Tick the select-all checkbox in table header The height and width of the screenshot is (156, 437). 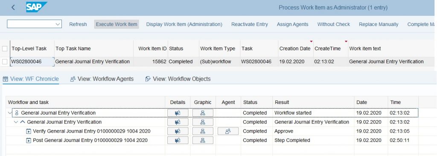(4, 49)
